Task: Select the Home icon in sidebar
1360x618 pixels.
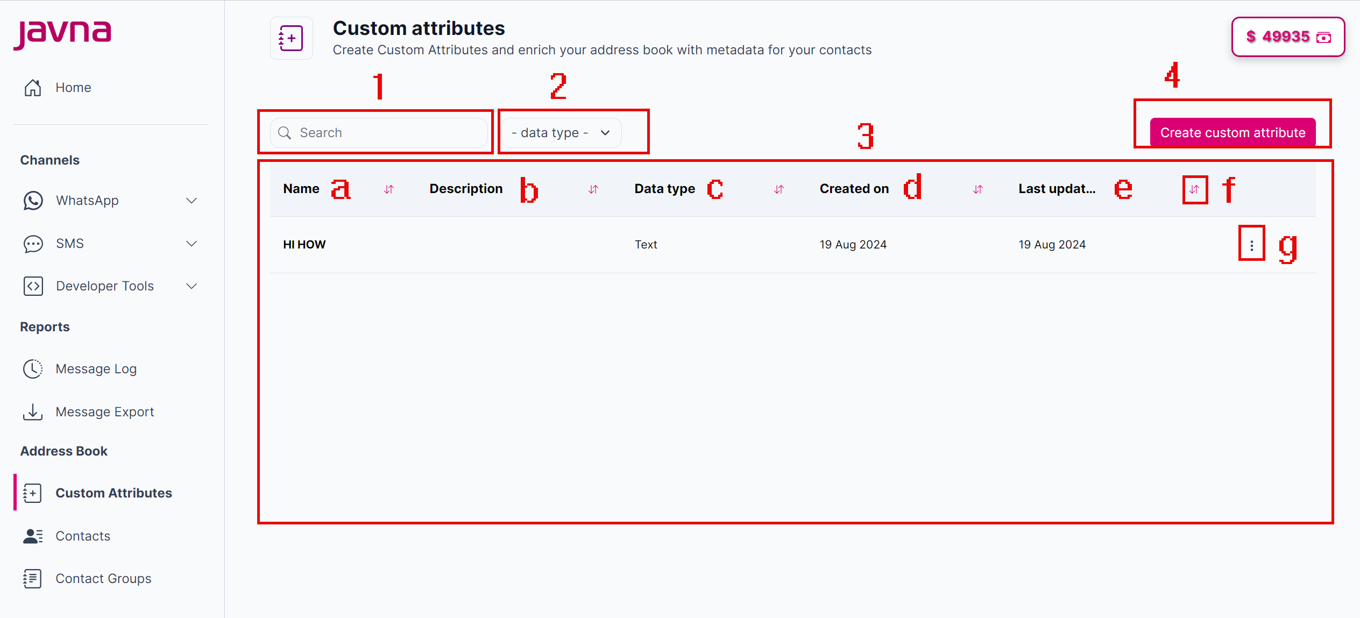Action: [33, 87]
